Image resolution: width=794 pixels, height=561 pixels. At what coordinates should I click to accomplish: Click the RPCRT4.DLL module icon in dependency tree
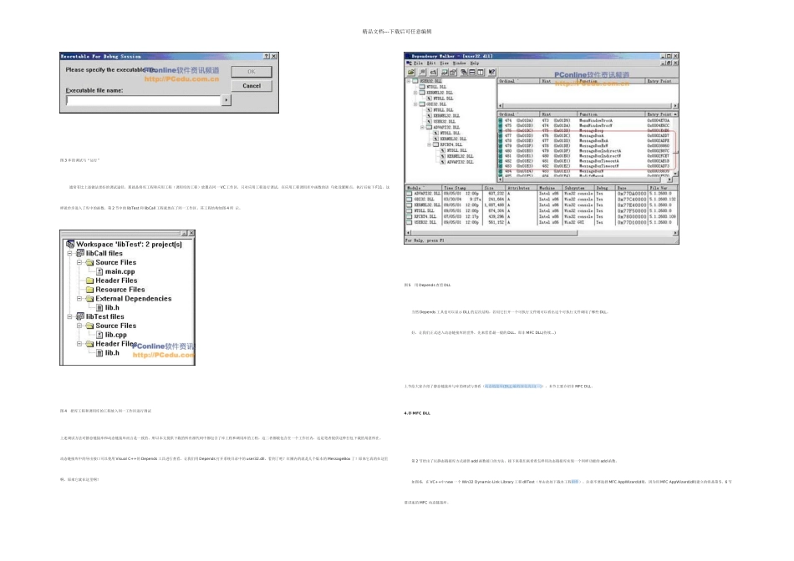[x=435, y=144]
